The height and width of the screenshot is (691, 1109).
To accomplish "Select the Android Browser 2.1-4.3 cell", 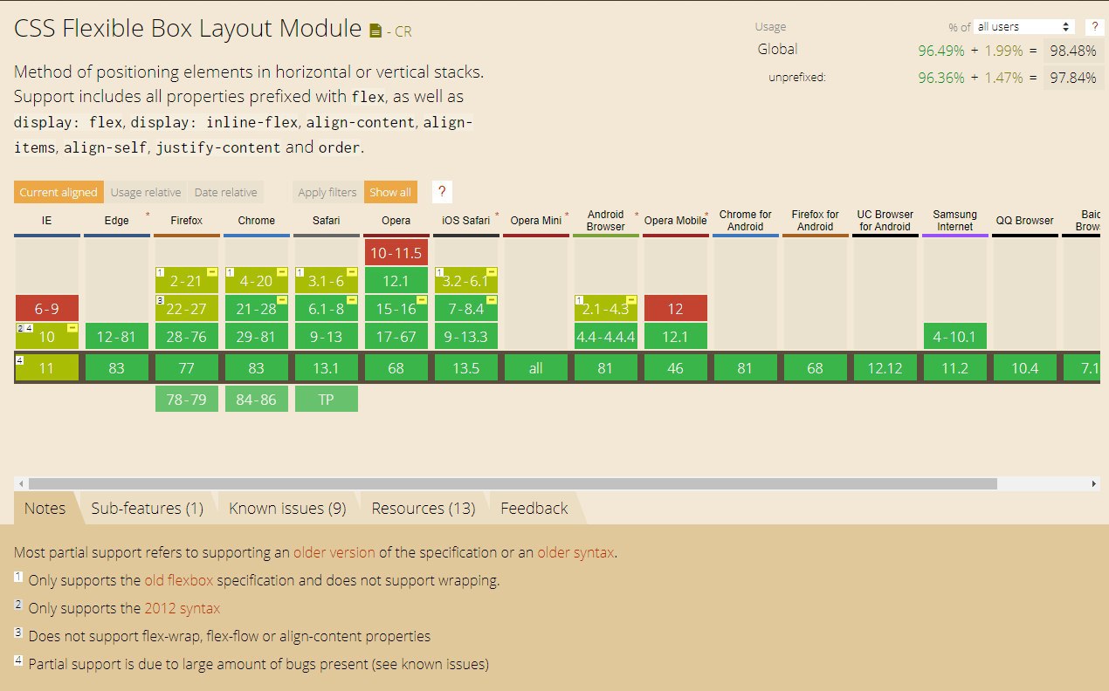I will pyautogui.click(x=605, y=308).
